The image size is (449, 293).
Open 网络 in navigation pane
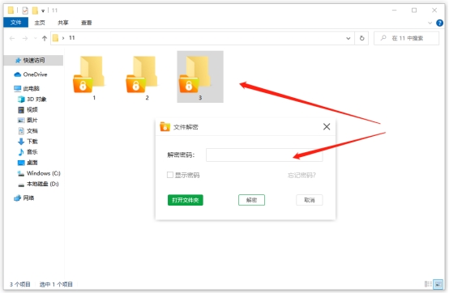(24, 197)
